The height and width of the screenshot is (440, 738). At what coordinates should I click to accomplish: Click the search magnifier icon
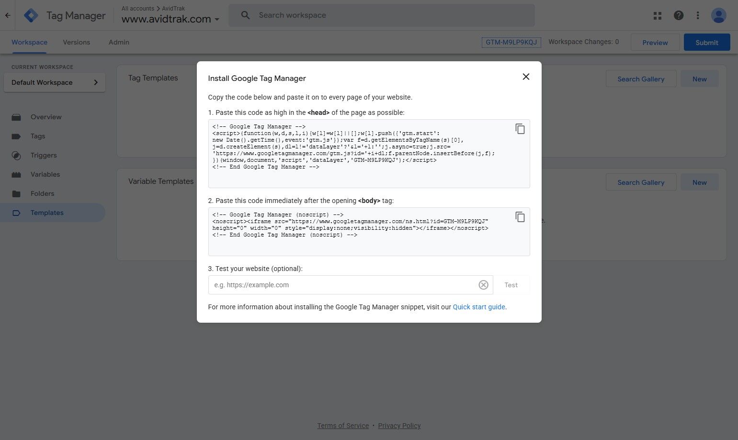tap(245, 15)
